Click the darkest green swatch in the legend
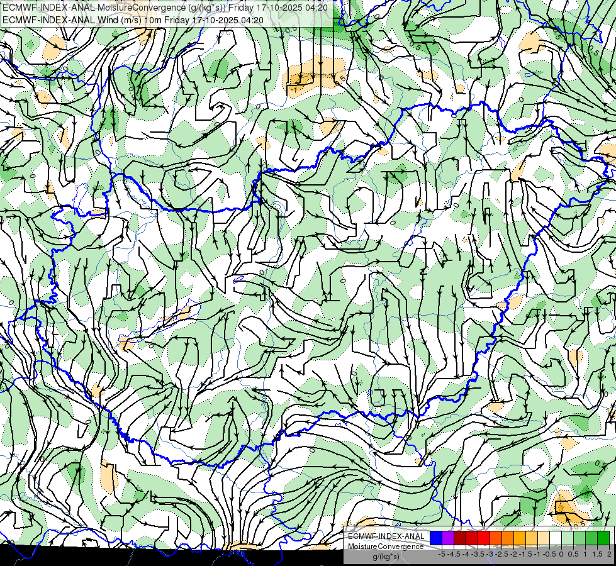616x566 pixels. point(603,538)
